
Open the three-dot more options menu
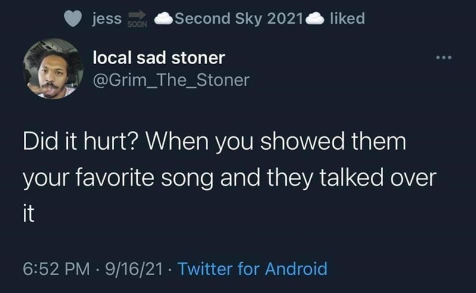(443, 58)
